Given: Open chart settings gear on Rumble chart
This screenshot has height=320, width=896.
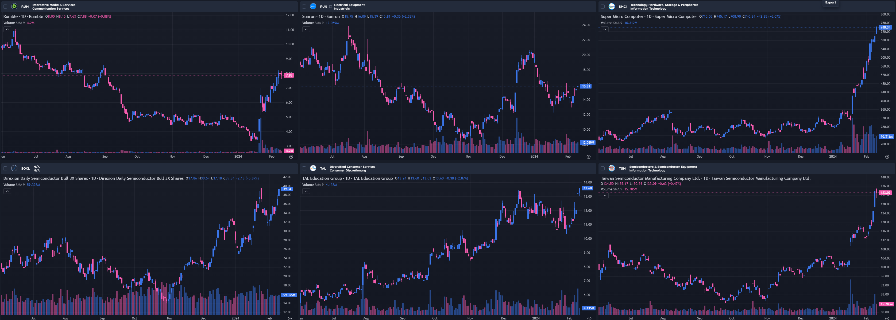Looking at the screenshot, I should (x=291, y=157).
